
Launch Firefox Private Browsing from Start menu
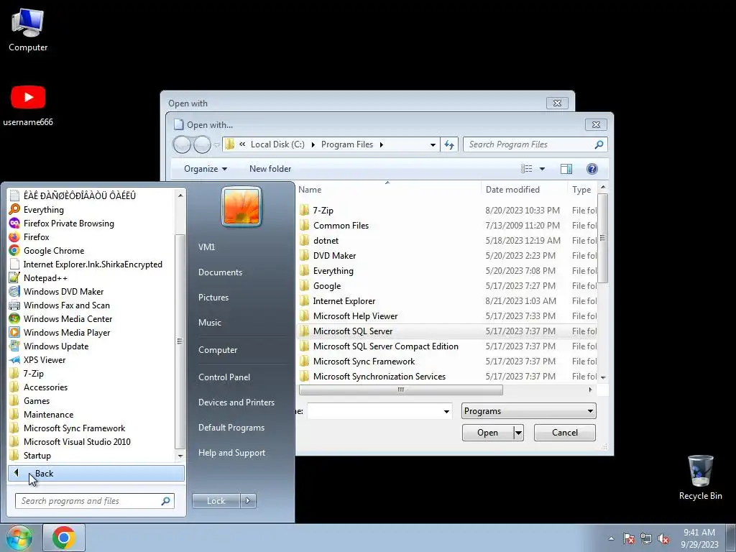(x=68, y=224)
